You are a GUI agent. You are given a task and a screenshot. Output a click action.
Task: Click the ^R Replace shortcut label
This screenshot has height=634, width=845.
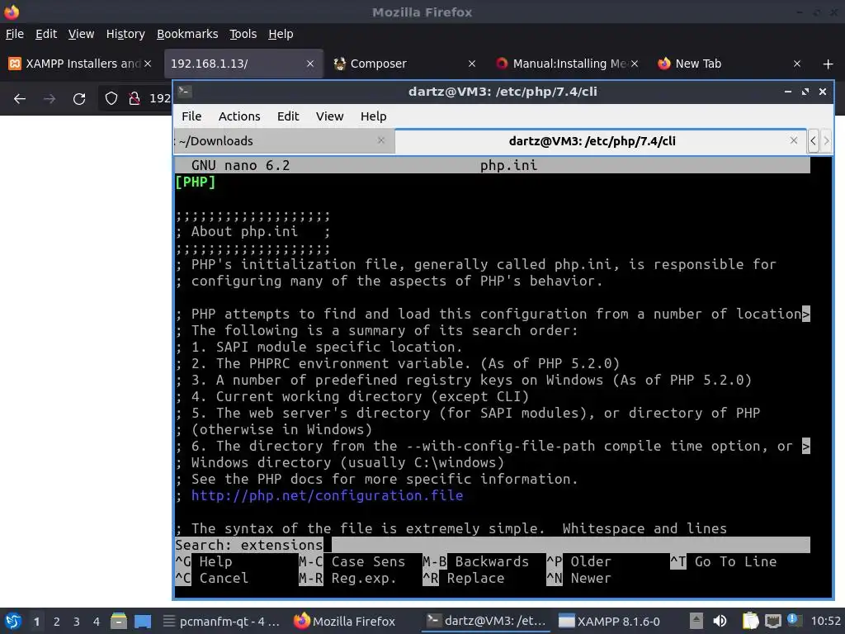464,579
